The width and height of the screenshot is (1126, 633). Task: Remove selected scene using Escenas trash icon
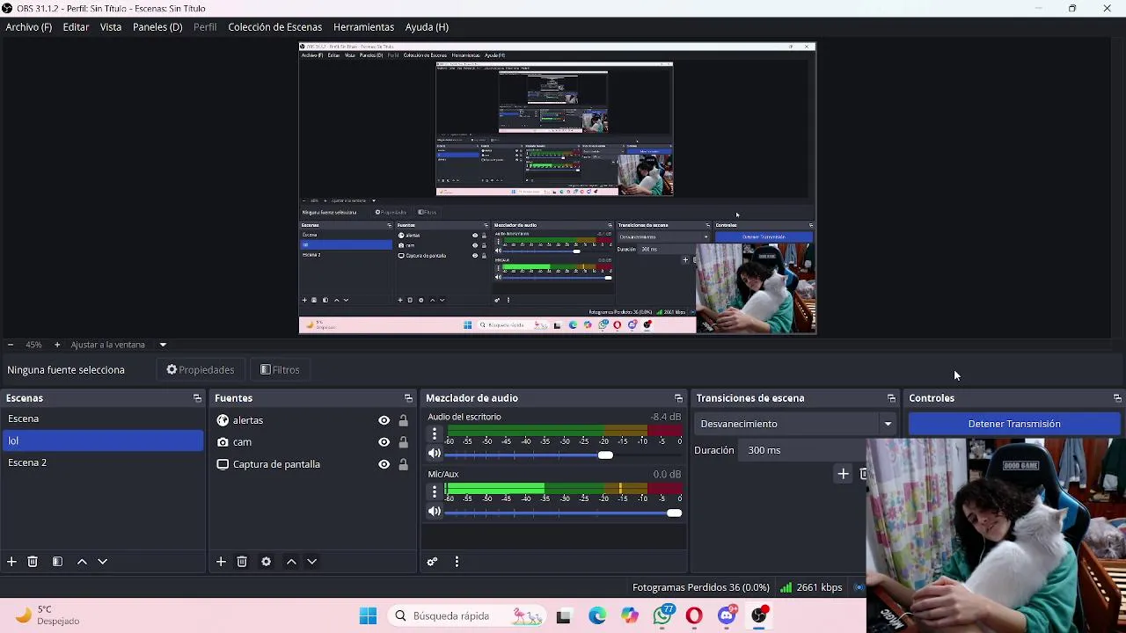33,562
